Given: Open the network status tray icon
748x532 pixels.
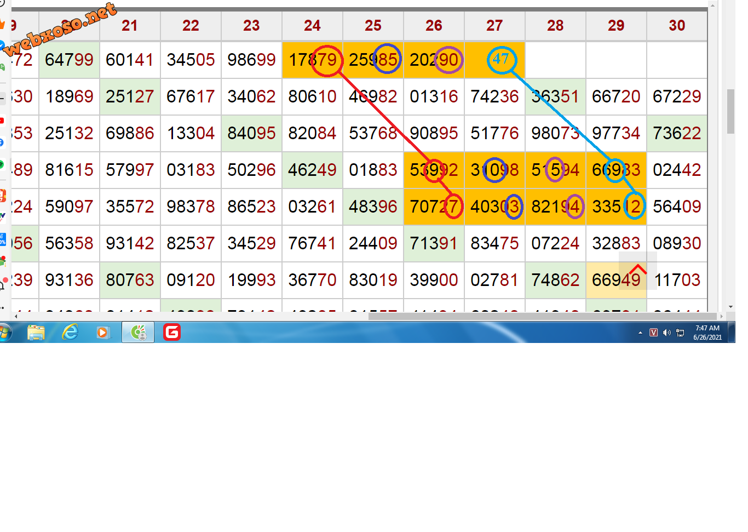Looking at the screenshot, I should [680, 333].
